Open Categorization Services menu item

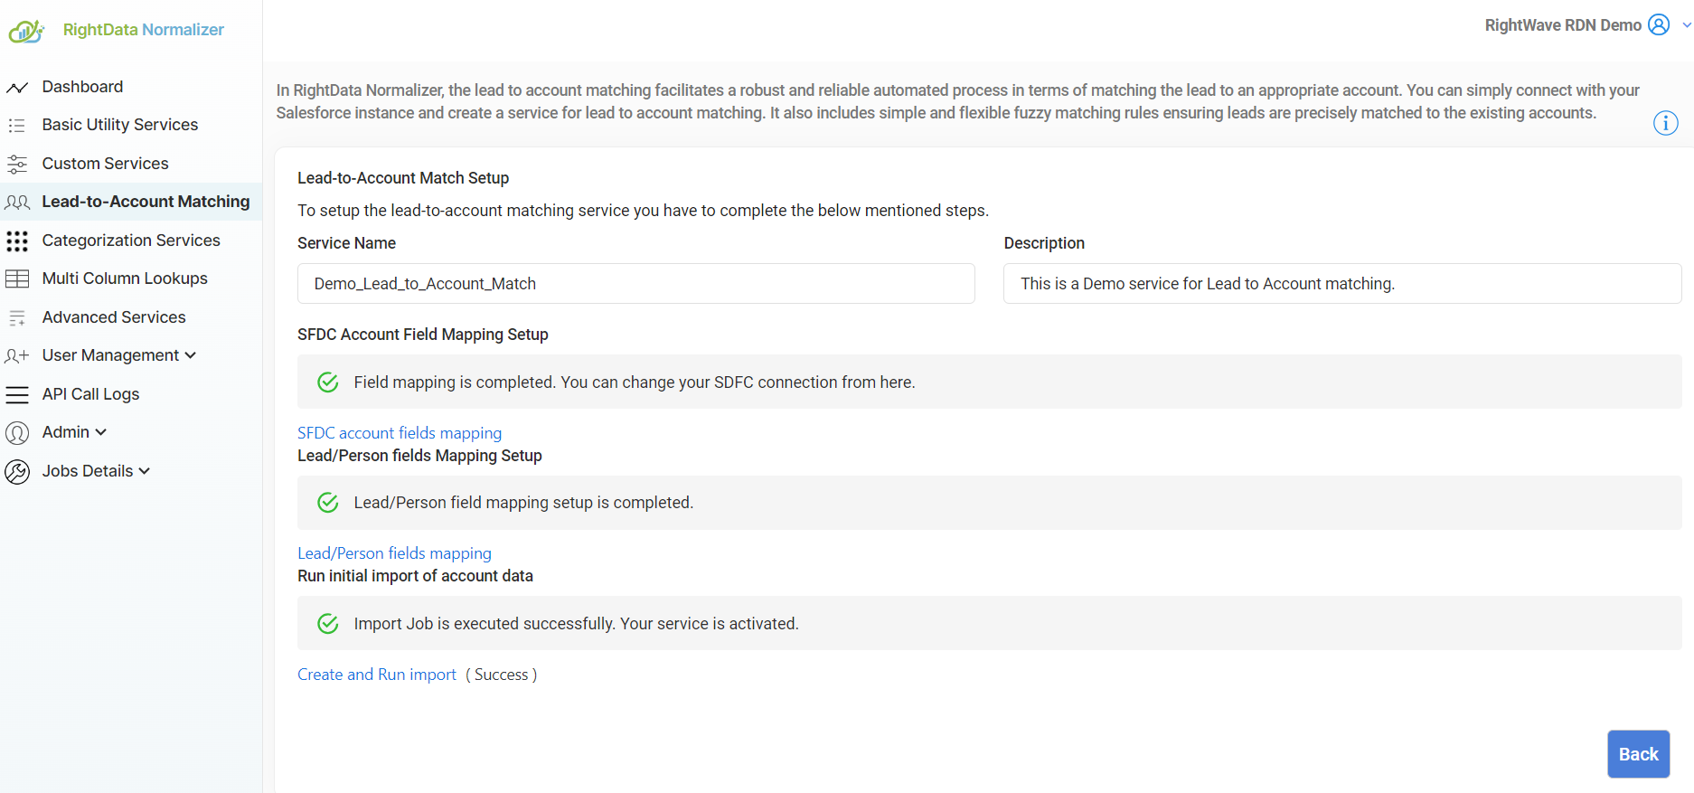point(131,241)
